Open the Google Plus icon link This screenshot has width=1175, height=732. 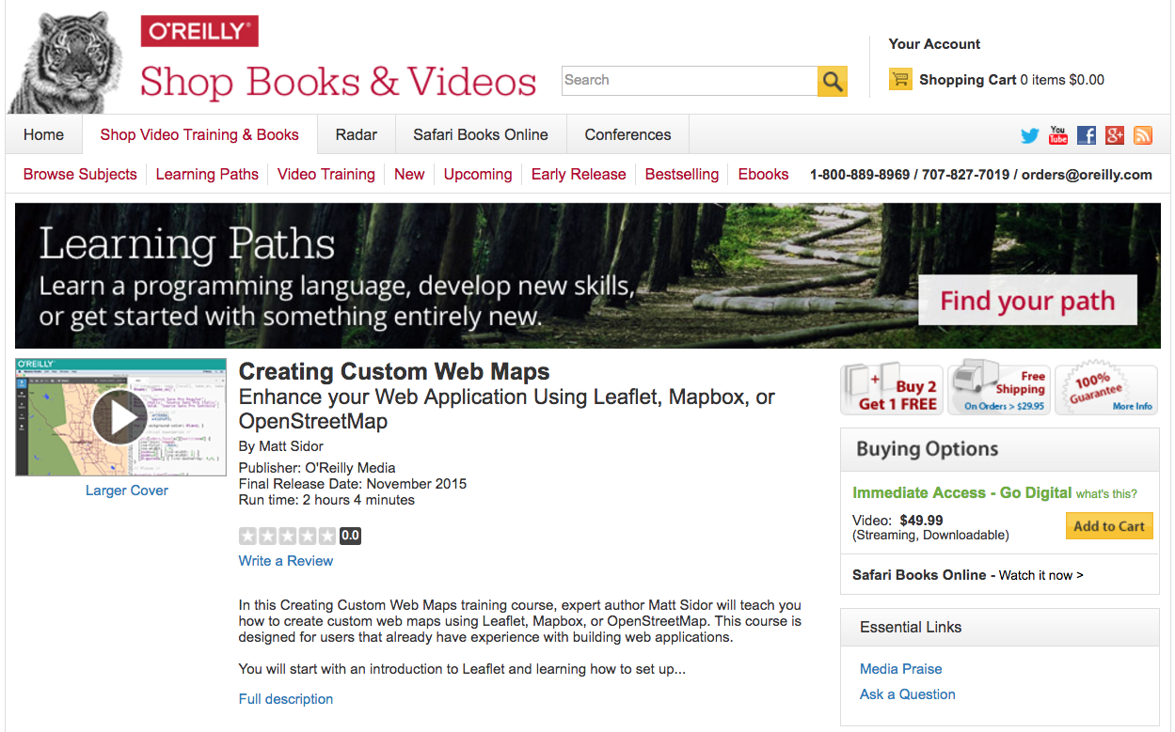pyautogui.click(x=1115, y=135)
